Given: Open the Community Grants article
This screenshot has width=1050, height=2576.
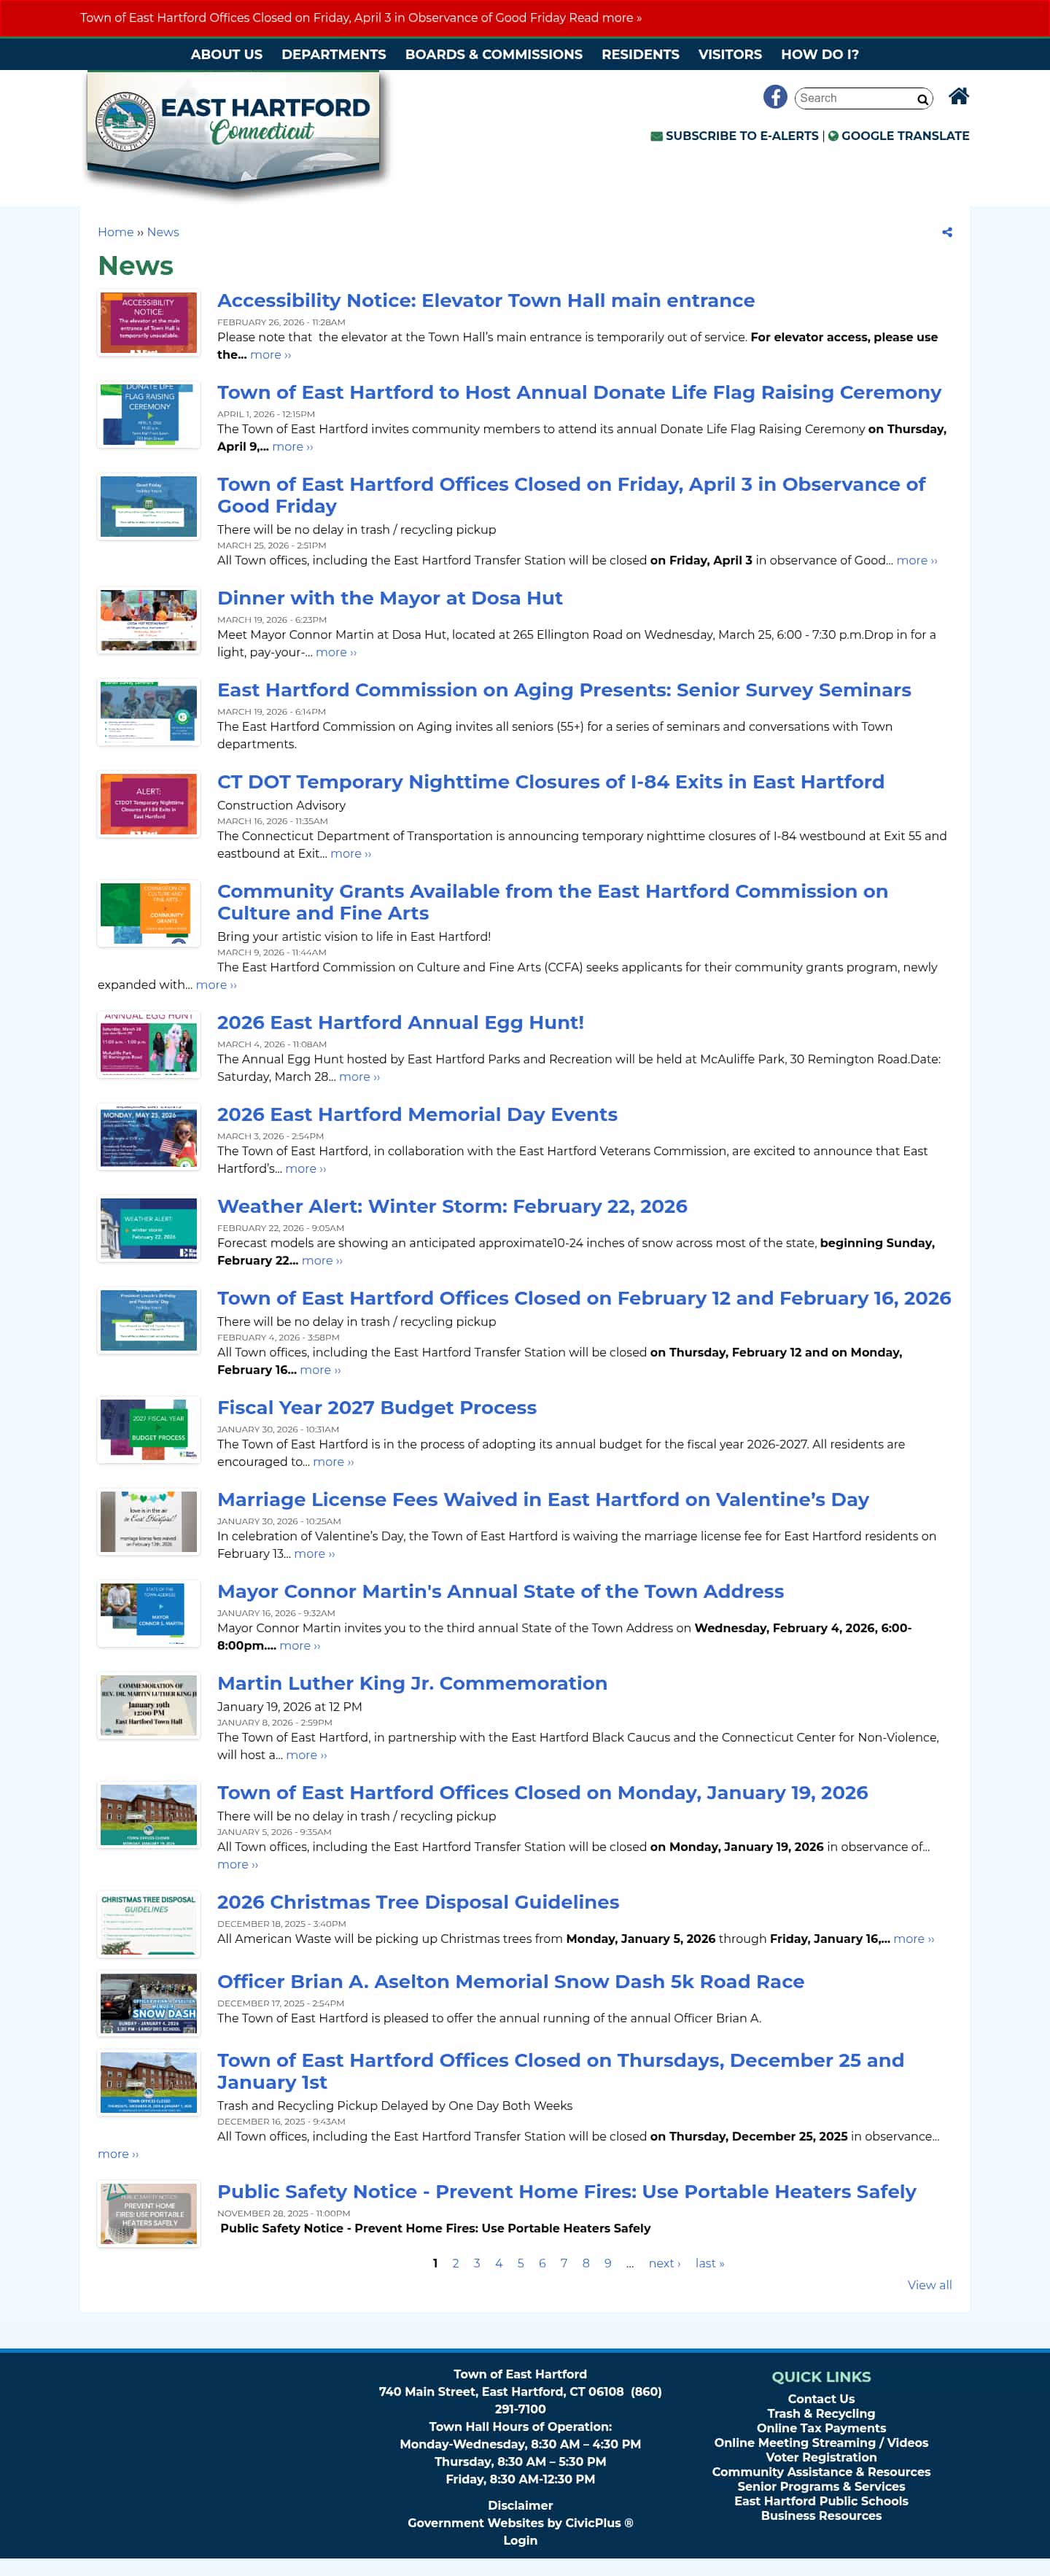Looking at the screenshot, I should click(552, 902).
